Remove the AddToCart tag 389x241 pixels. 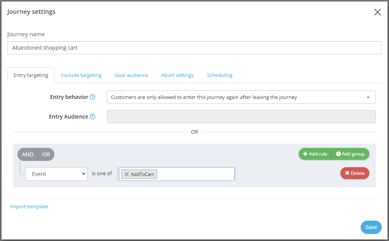point(127,174)
